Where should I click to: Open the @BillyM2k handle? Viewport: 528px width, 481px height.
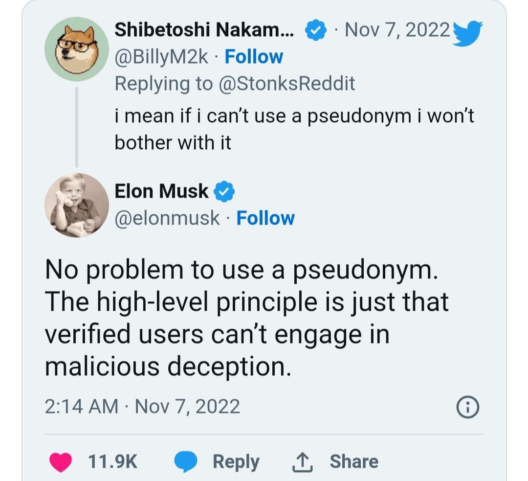[161, 57]
